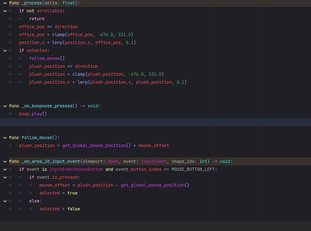Click 'InputEventMouseButton' type name
The width and height of the screenshot is (311, 231).
coord(76,170)
